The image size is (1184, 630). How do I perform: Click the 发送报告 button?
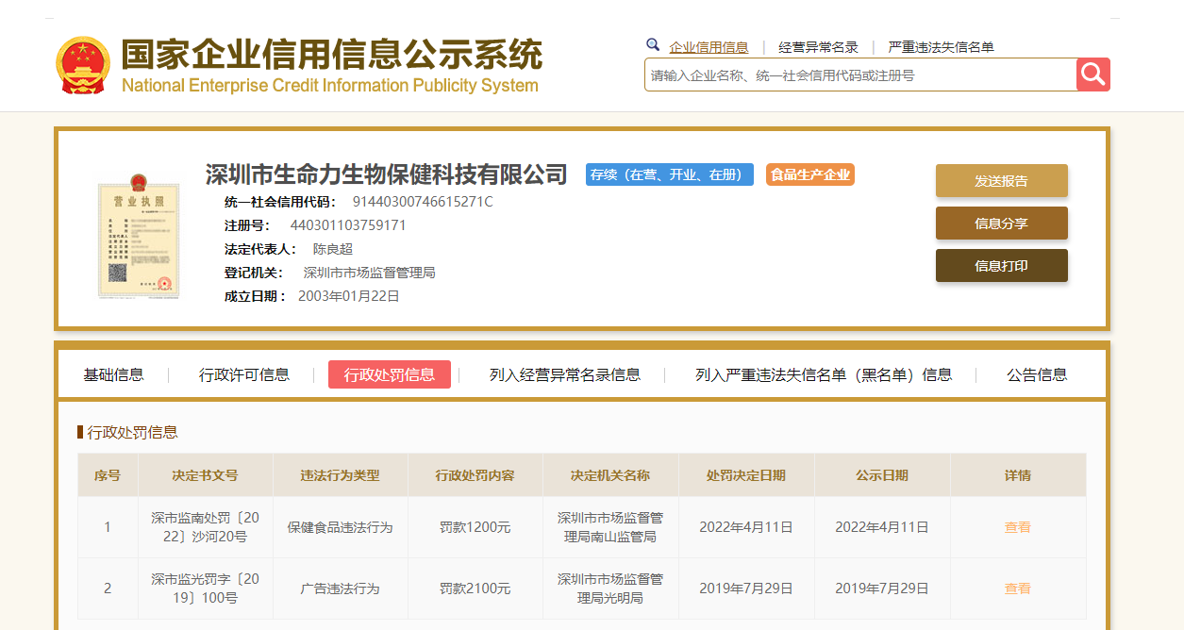[x=1002, y=181]
